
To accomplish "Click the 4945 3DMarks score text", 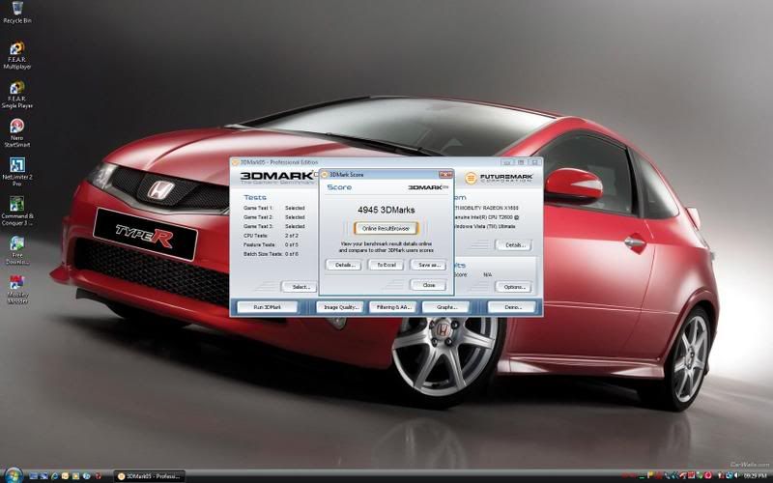I will tap(386, 210).
